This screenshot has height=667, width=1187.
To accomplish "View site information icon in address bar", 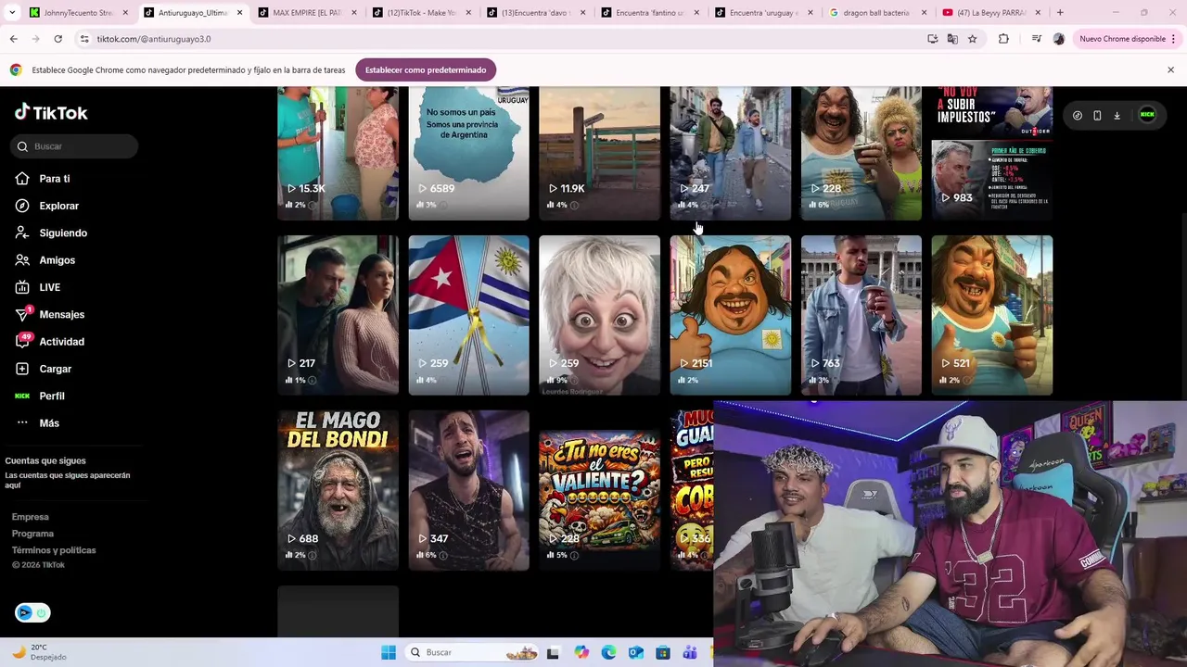I will tap(84, 39).
